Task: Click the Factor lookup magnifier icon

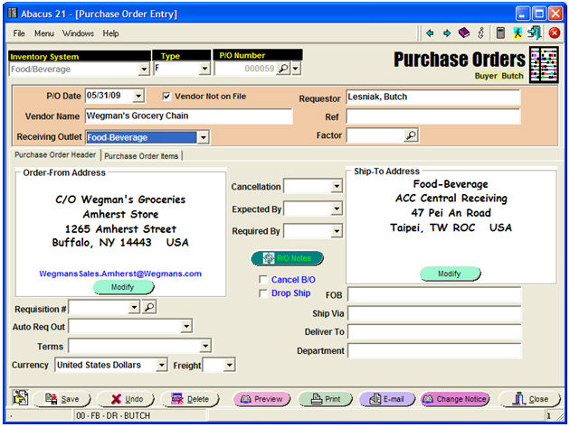Action: pyautogui.click(x=410, y=135)
